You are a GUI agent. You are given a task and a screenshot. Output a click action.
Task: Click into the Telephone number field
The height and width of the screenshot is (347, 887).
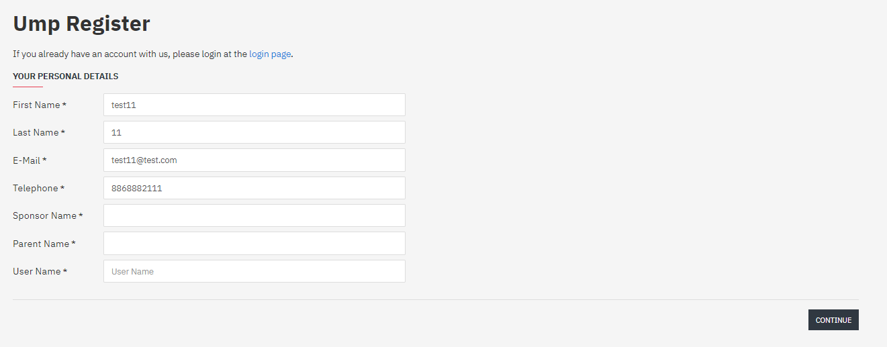click(254, 188)
